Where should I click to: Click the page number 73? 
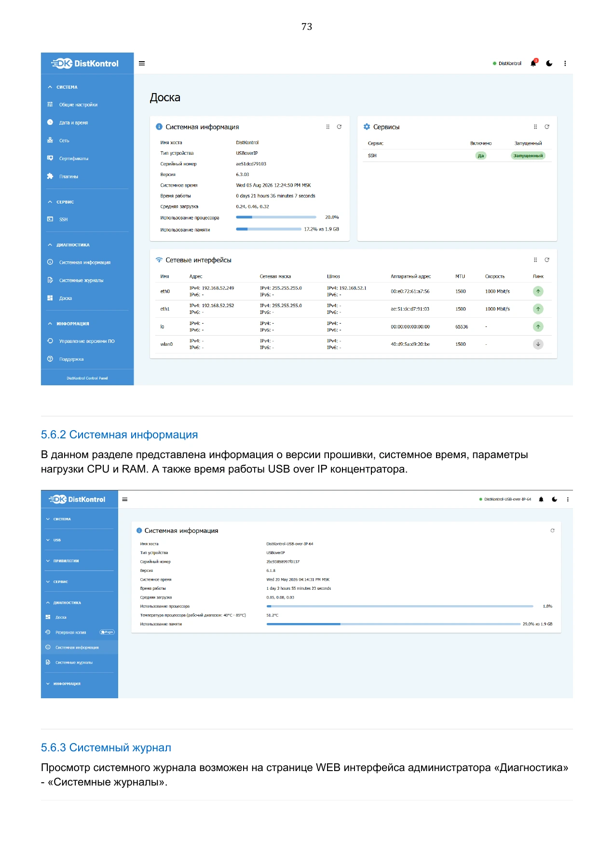pyautogui.click(x=307, y=27)
